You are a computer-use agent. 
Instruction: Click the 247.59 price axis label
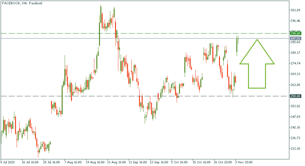coord(296,117)
